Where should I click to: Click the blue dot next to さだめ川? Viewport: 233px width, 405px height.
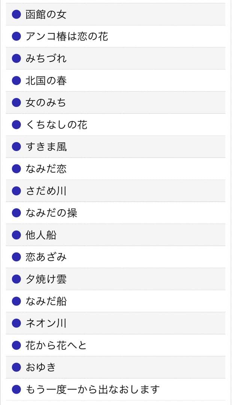[15, 191]
